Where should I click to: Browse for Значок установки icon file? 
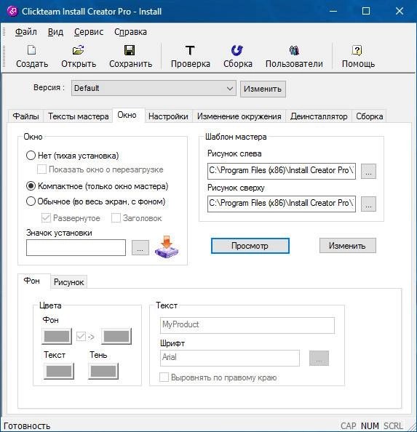pos(140,247)
